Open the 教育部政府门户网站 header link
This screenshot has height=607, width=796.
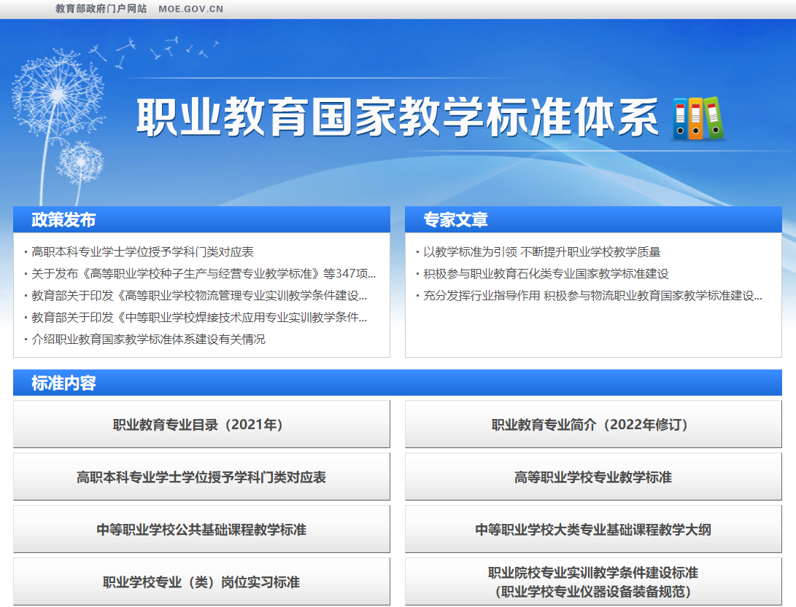[x=101, y=9]
